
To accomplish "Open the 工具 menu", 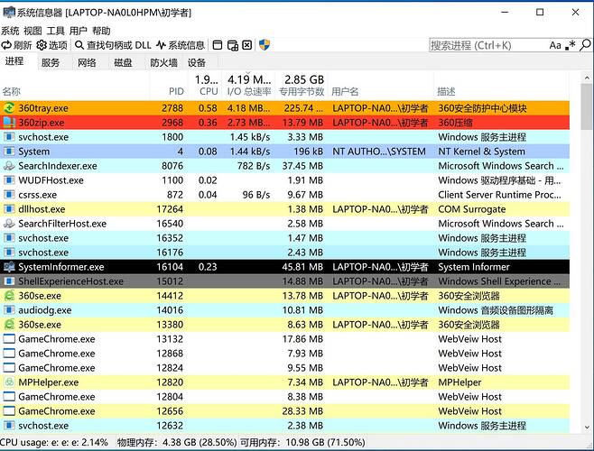I will pos(55,31).
